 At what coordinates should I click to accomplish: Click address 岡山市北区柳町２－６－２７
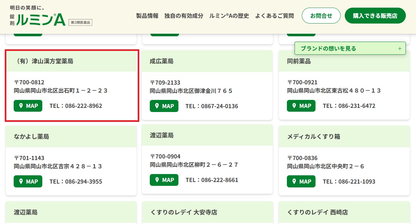pyautogui.click(x=194, y=165)
